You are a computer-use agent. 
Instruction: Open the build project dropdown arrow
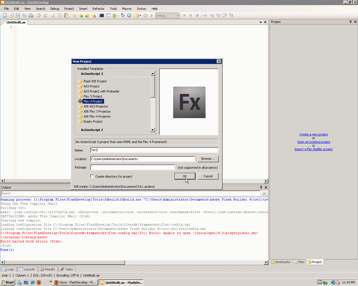(140, 16)
